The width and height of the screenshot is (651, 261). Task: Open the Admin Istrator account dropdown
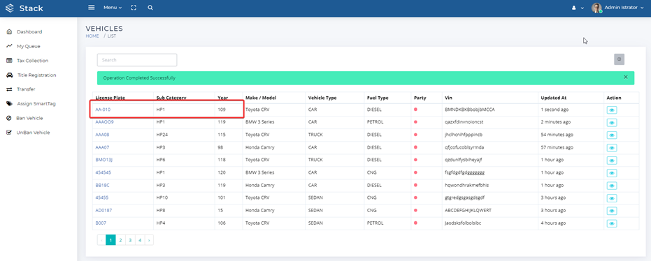tap(620, 8)
